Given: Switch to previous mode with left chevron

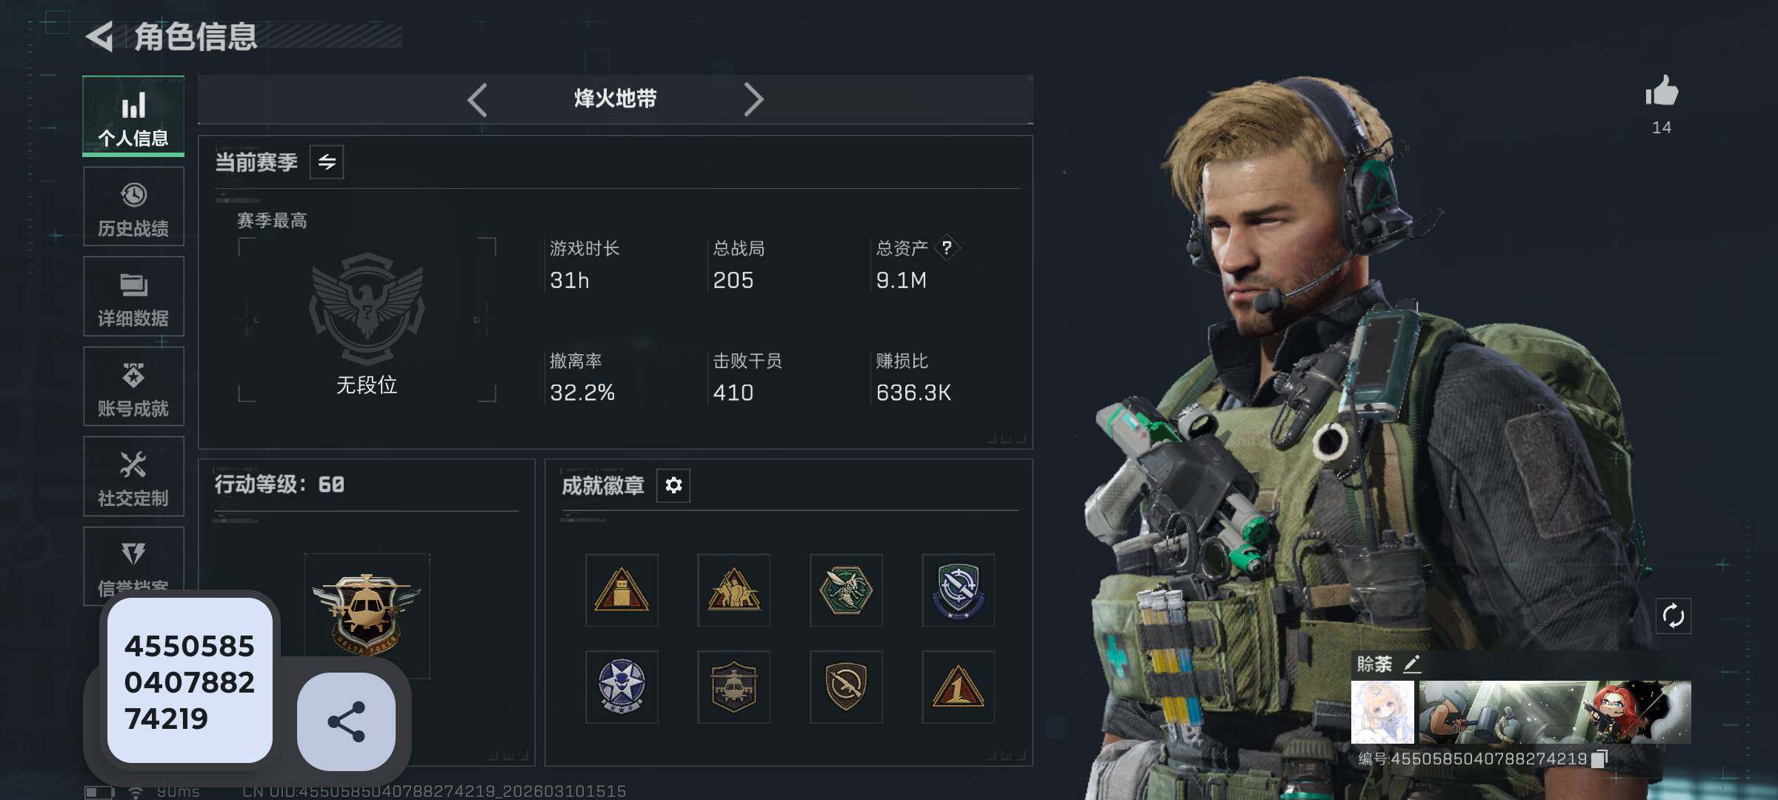Looking at the screenshot, I should pos(477,99).
